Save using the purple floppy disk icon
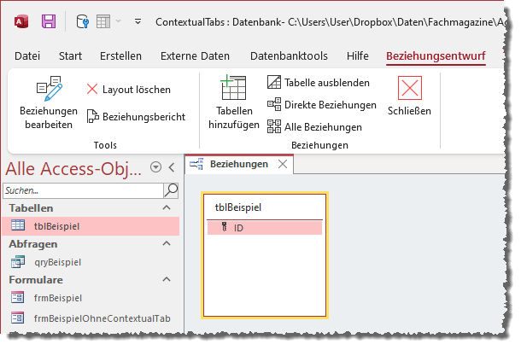 pyautogui.click(x=49, y=21)
